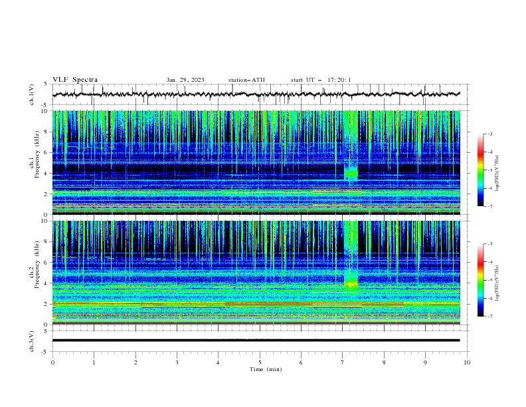Select the lower ch.2 PSD color bar

[480, 280]
